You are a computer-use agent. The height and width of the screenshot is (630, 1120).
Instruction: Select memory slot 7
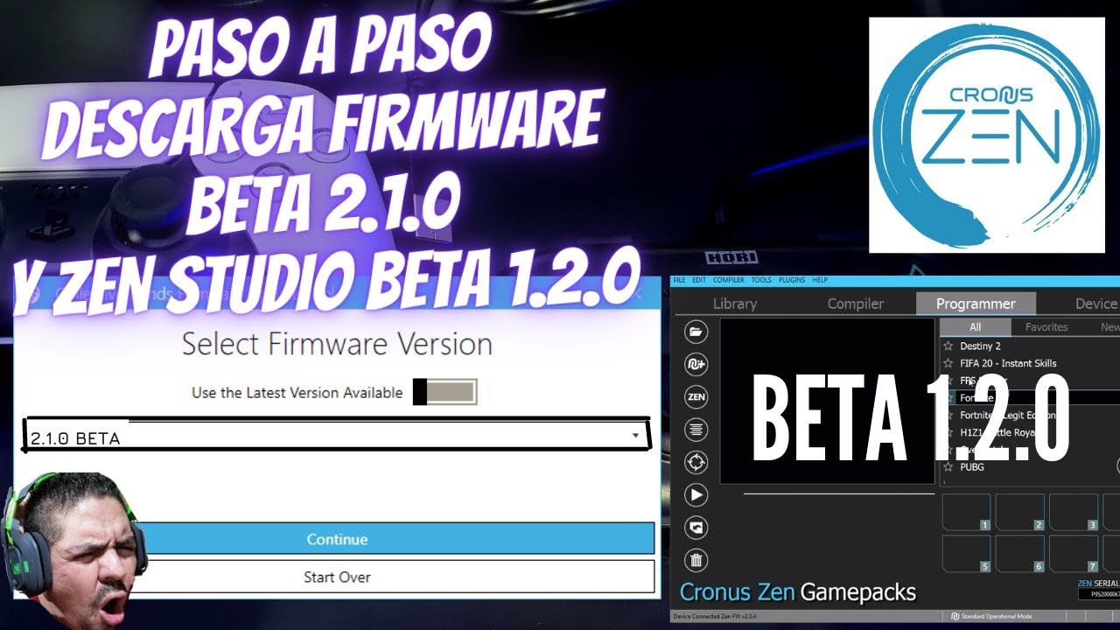tap(1073, 553)
